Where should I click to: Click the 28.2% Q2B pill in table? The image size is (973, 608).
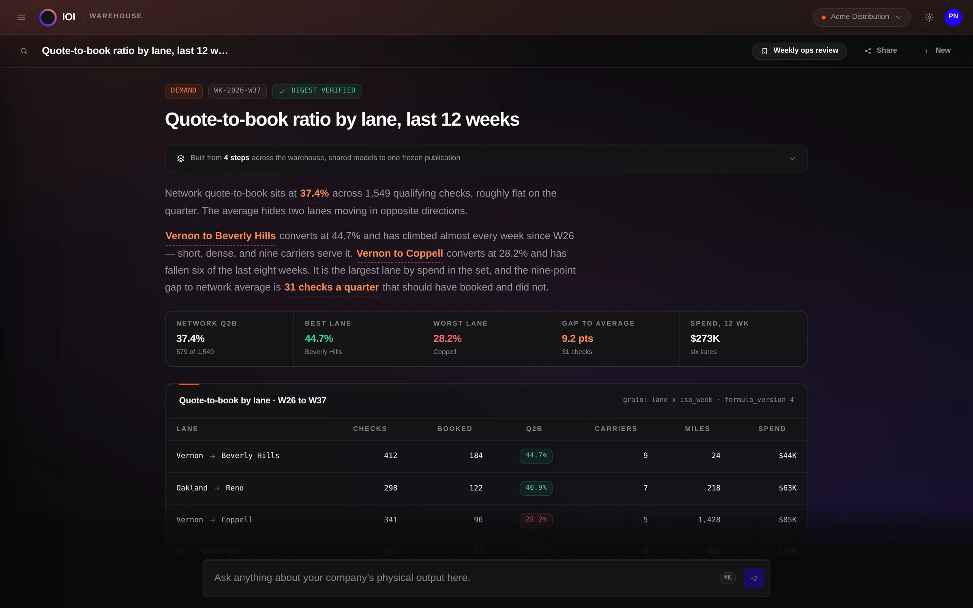[x=536, y=520]
